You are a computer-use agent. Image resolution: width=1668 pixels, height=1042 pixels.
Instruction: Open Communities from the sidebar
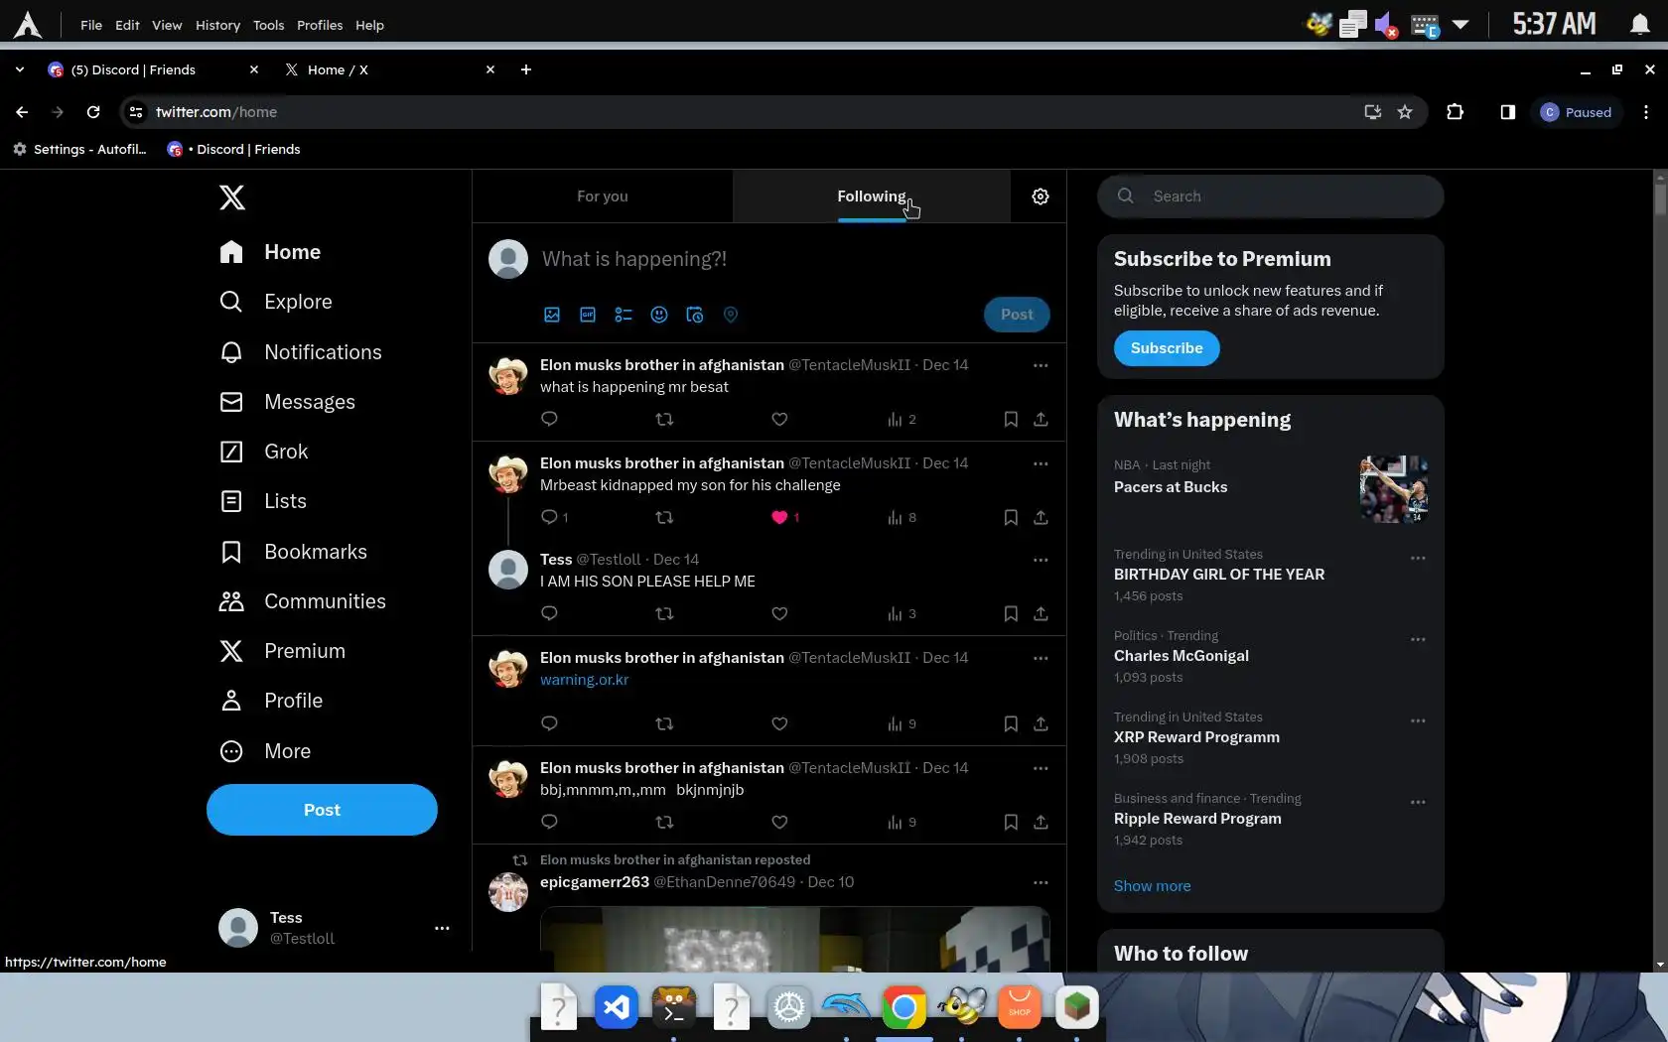click(x=303, y=601)
